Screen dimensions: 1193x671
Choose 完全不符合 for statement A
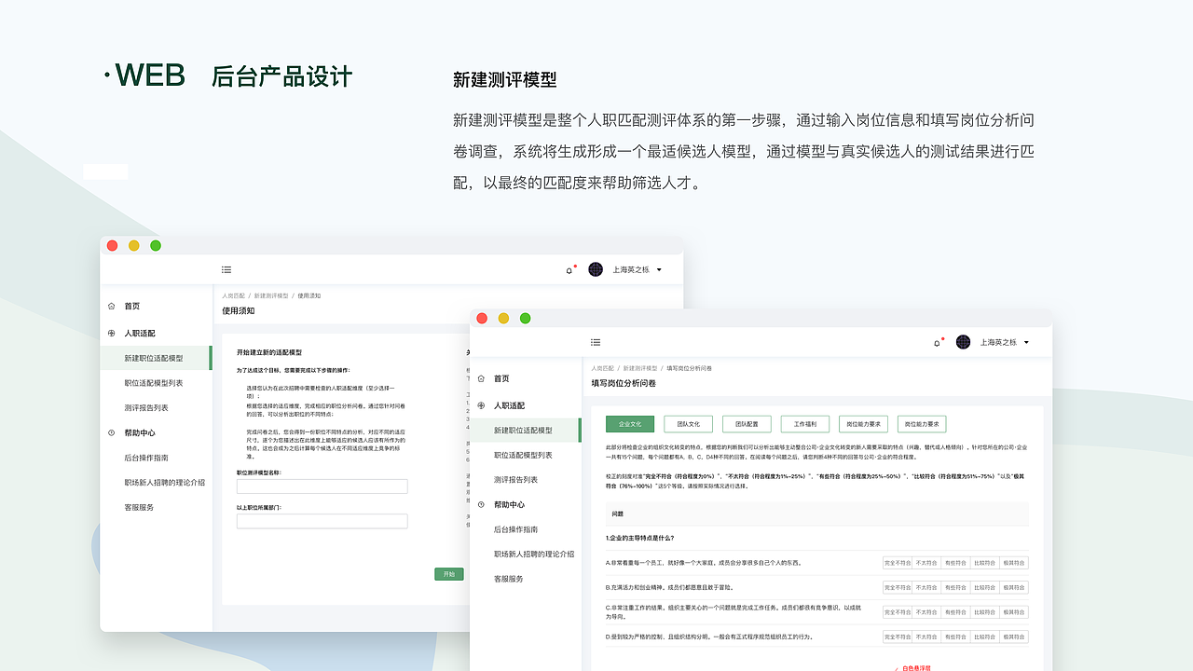[898, 563]
